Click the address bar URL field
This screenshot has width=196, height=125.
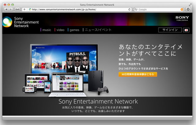click(x=77, y=9)
